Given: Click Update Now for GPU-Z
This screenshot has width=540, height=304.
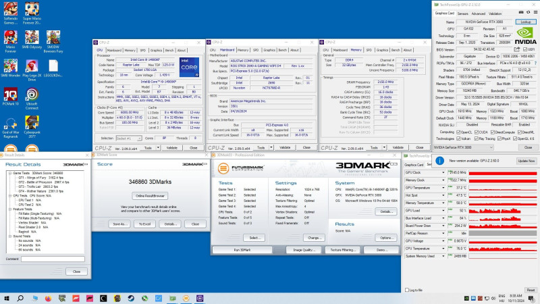Looking at the screenshot, I should [x=526, y=161].
